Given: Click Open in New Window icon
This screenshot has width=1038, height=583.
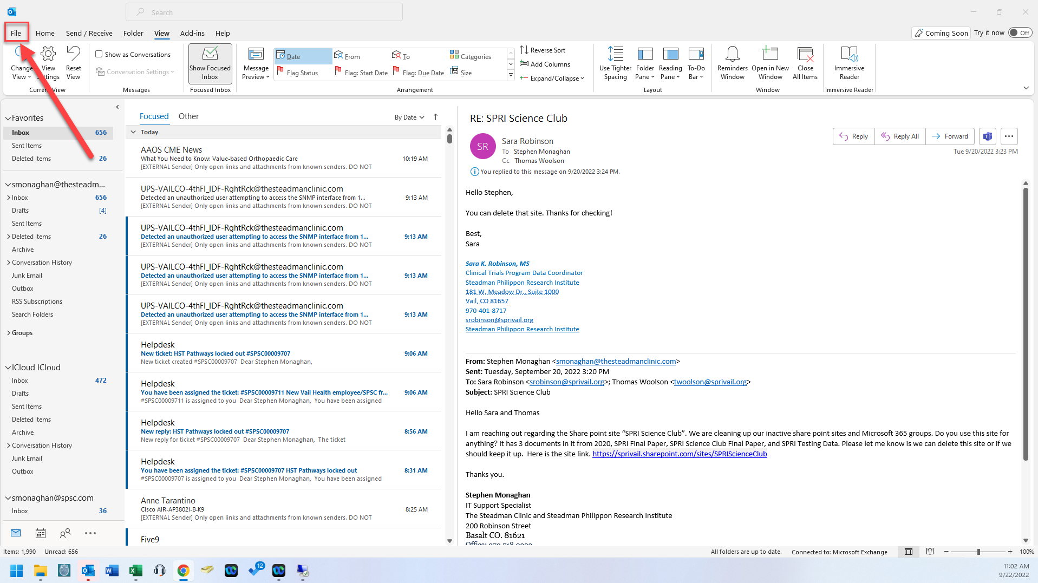Looking at the screenshot, I should click(x=769, y=54).
